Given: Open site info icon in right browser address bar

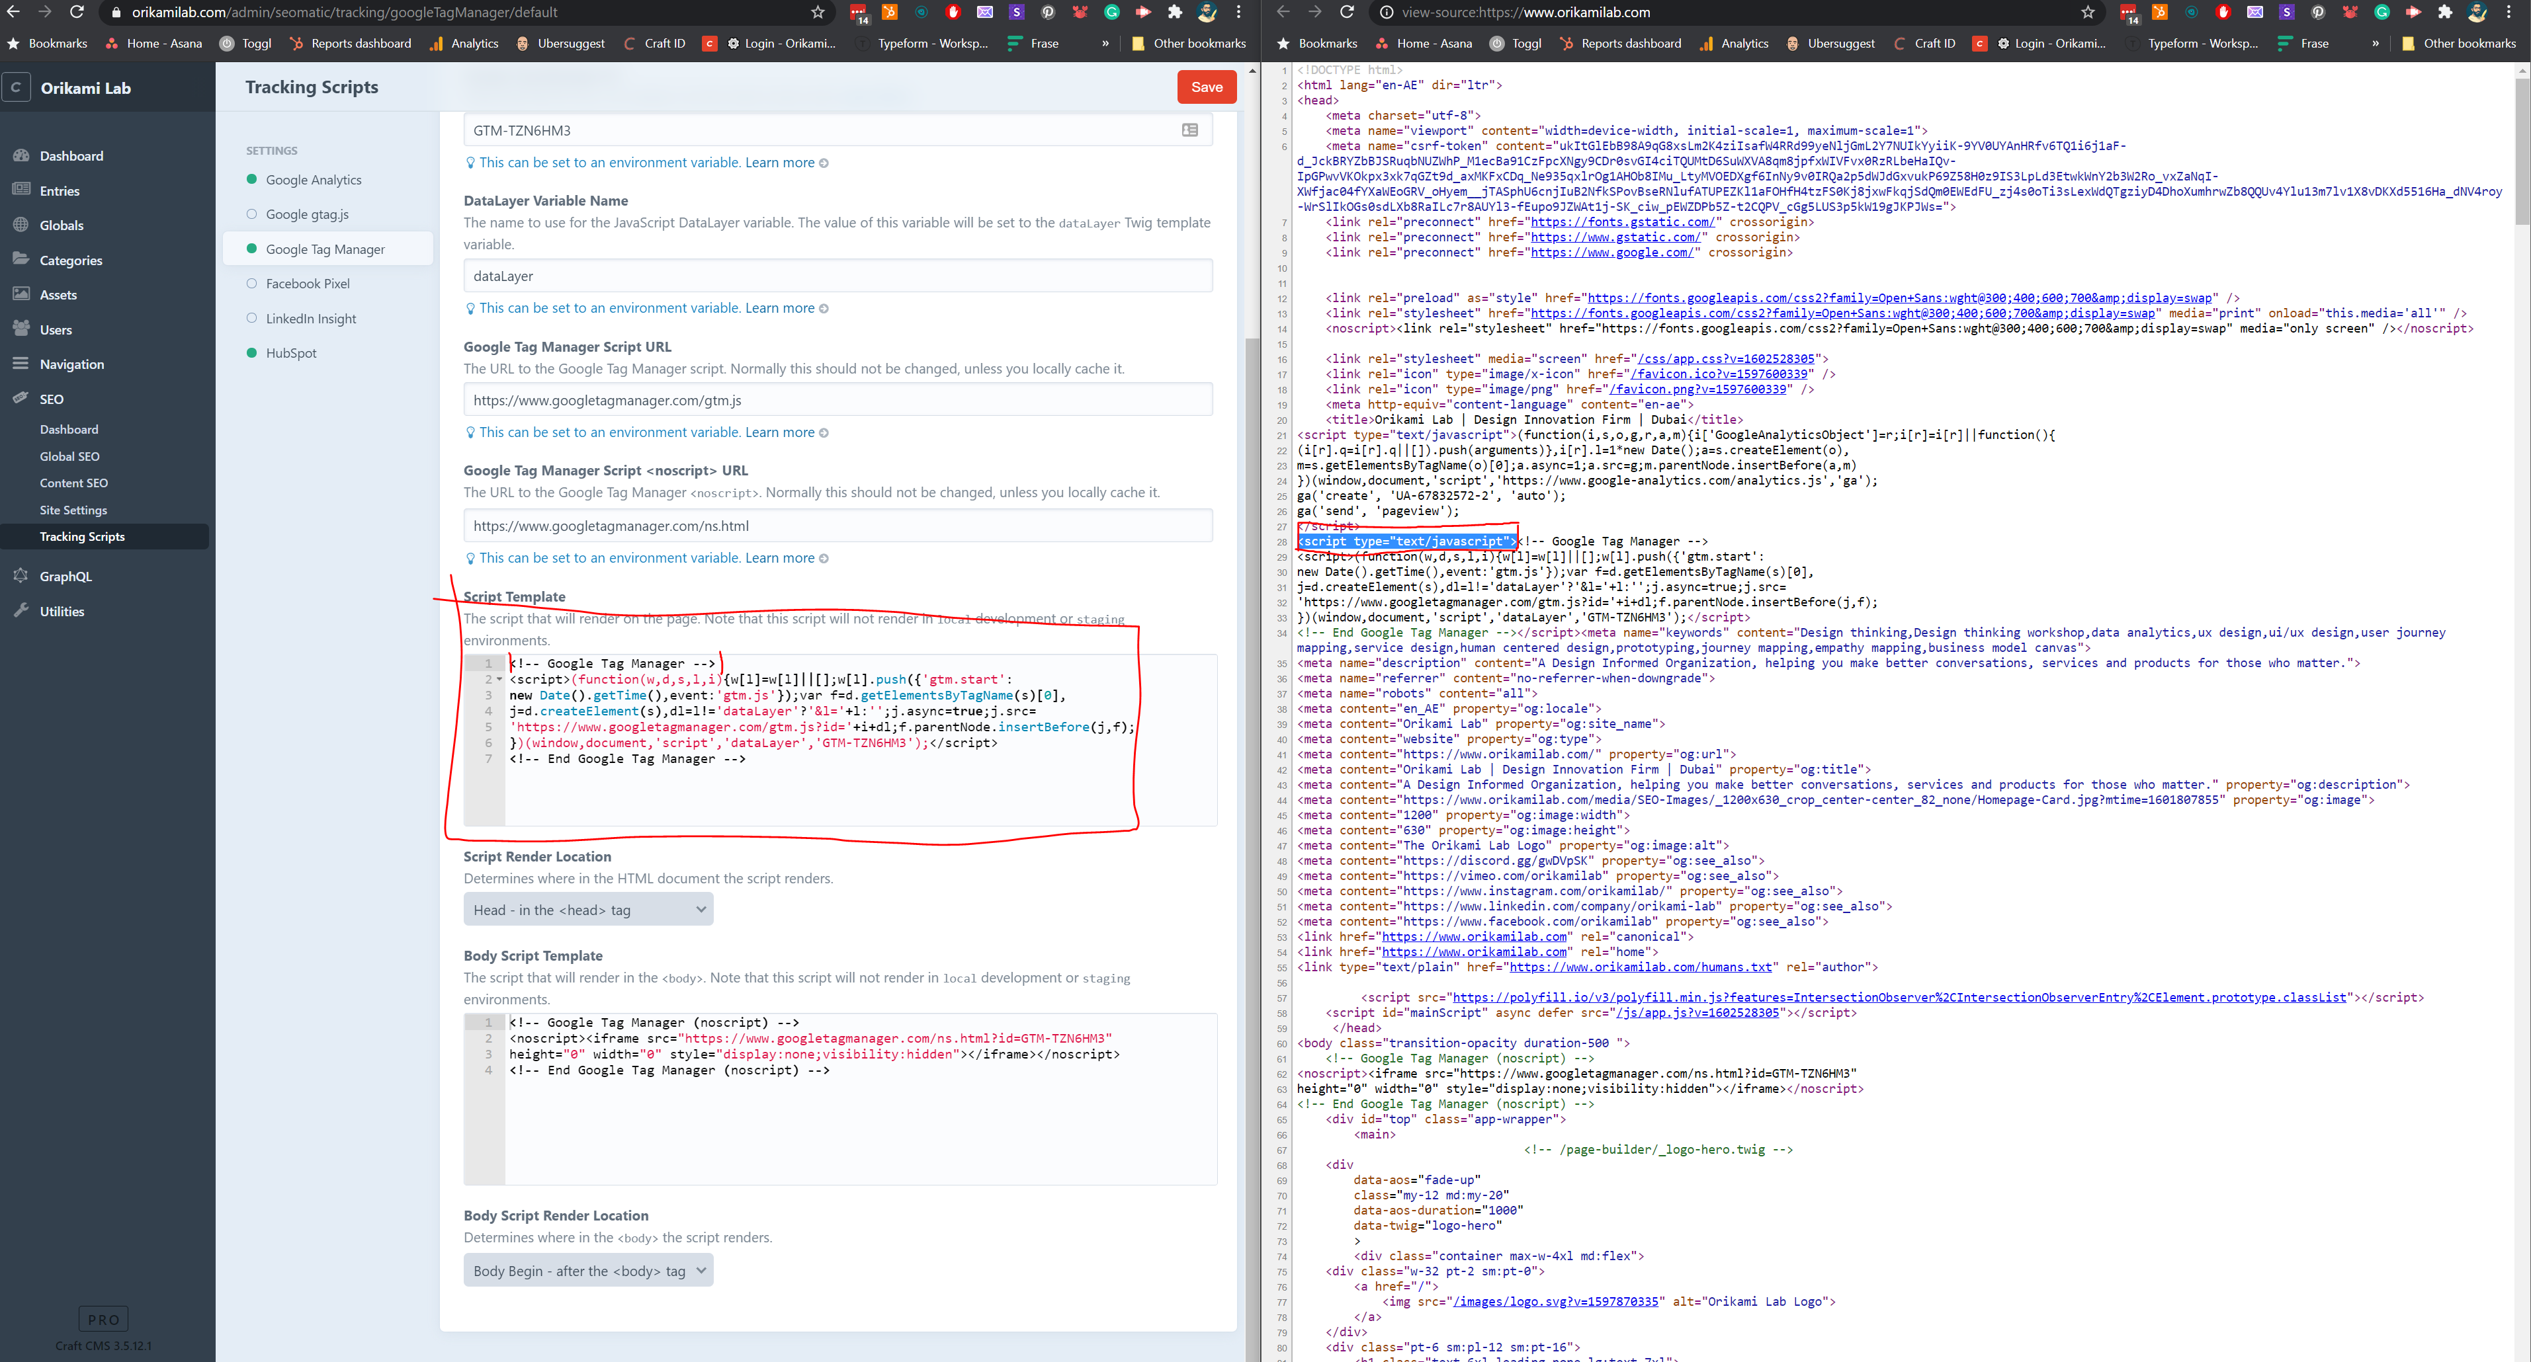Looking at the screenshot, I should (x=1387, y=13).
